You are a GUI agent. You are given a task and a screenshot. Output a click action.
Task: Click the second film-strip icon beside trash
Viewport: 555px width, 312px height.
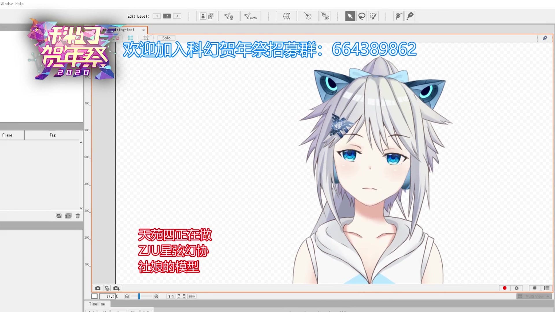(x=68, y=216)
